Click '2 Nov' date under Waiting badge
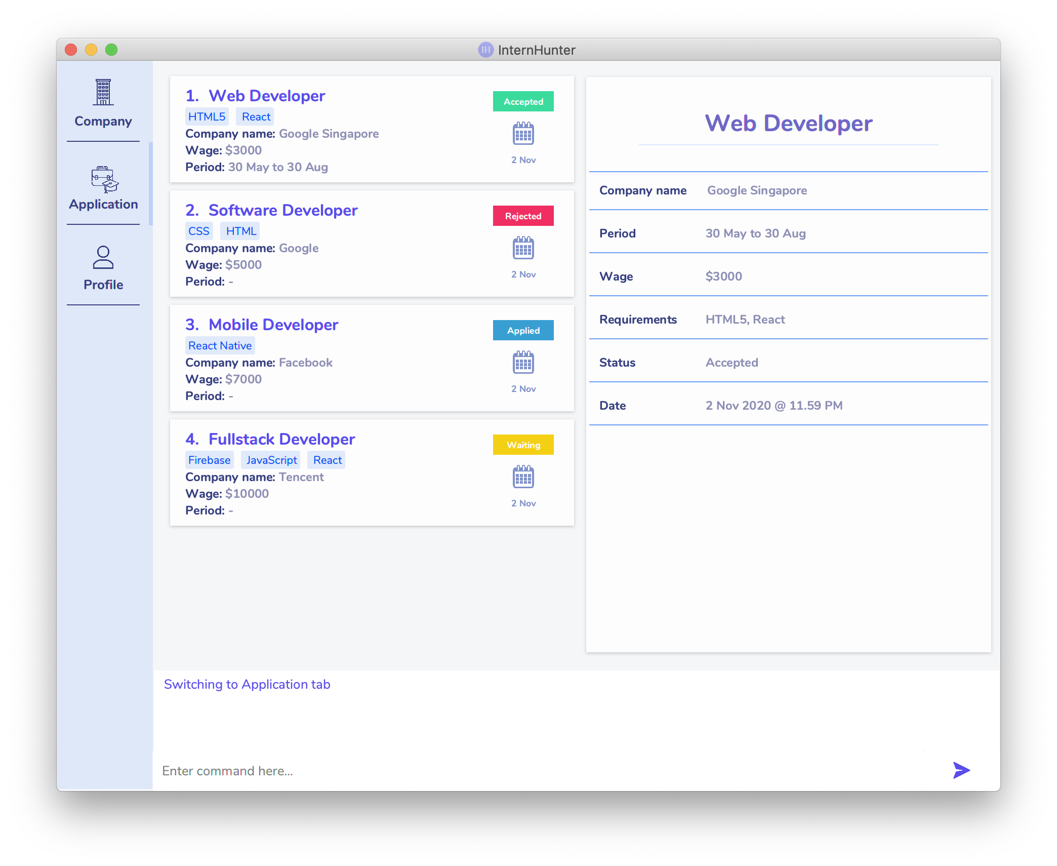This screenshot has width=1057, height=866. (x=523, y=503)
